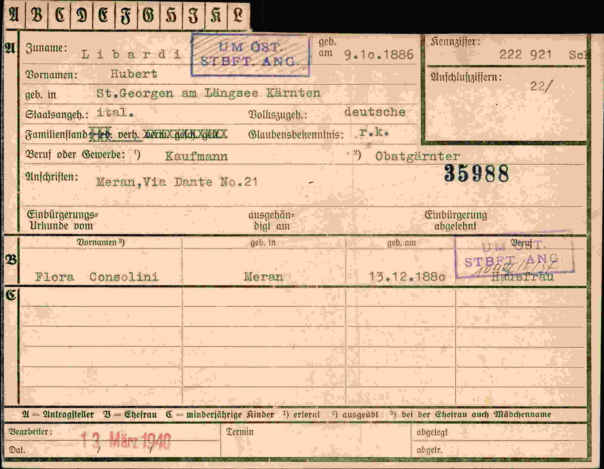Screen dimensions: 604x469
Task: Click the 'Glaubensbekenntnis:' label
Action: click(x=296, y=135)
